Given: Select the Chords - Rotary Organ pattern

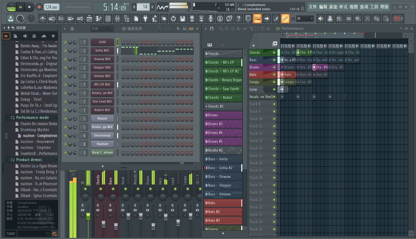Looking at the screenshot, I should (x=223, y=80).
